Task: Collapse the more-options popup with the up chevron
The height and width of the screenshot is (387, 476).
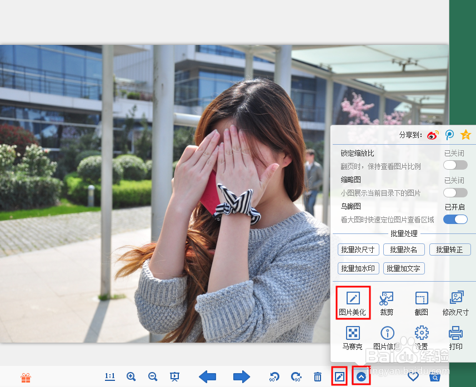Action: (361, 376)
